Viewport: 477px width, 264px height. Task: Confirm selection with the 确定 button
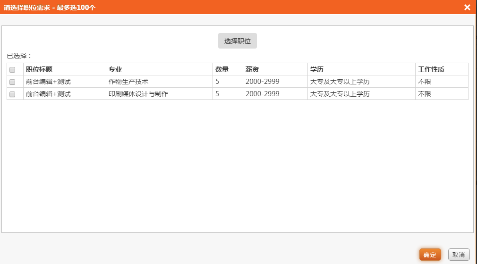point(430,255)
